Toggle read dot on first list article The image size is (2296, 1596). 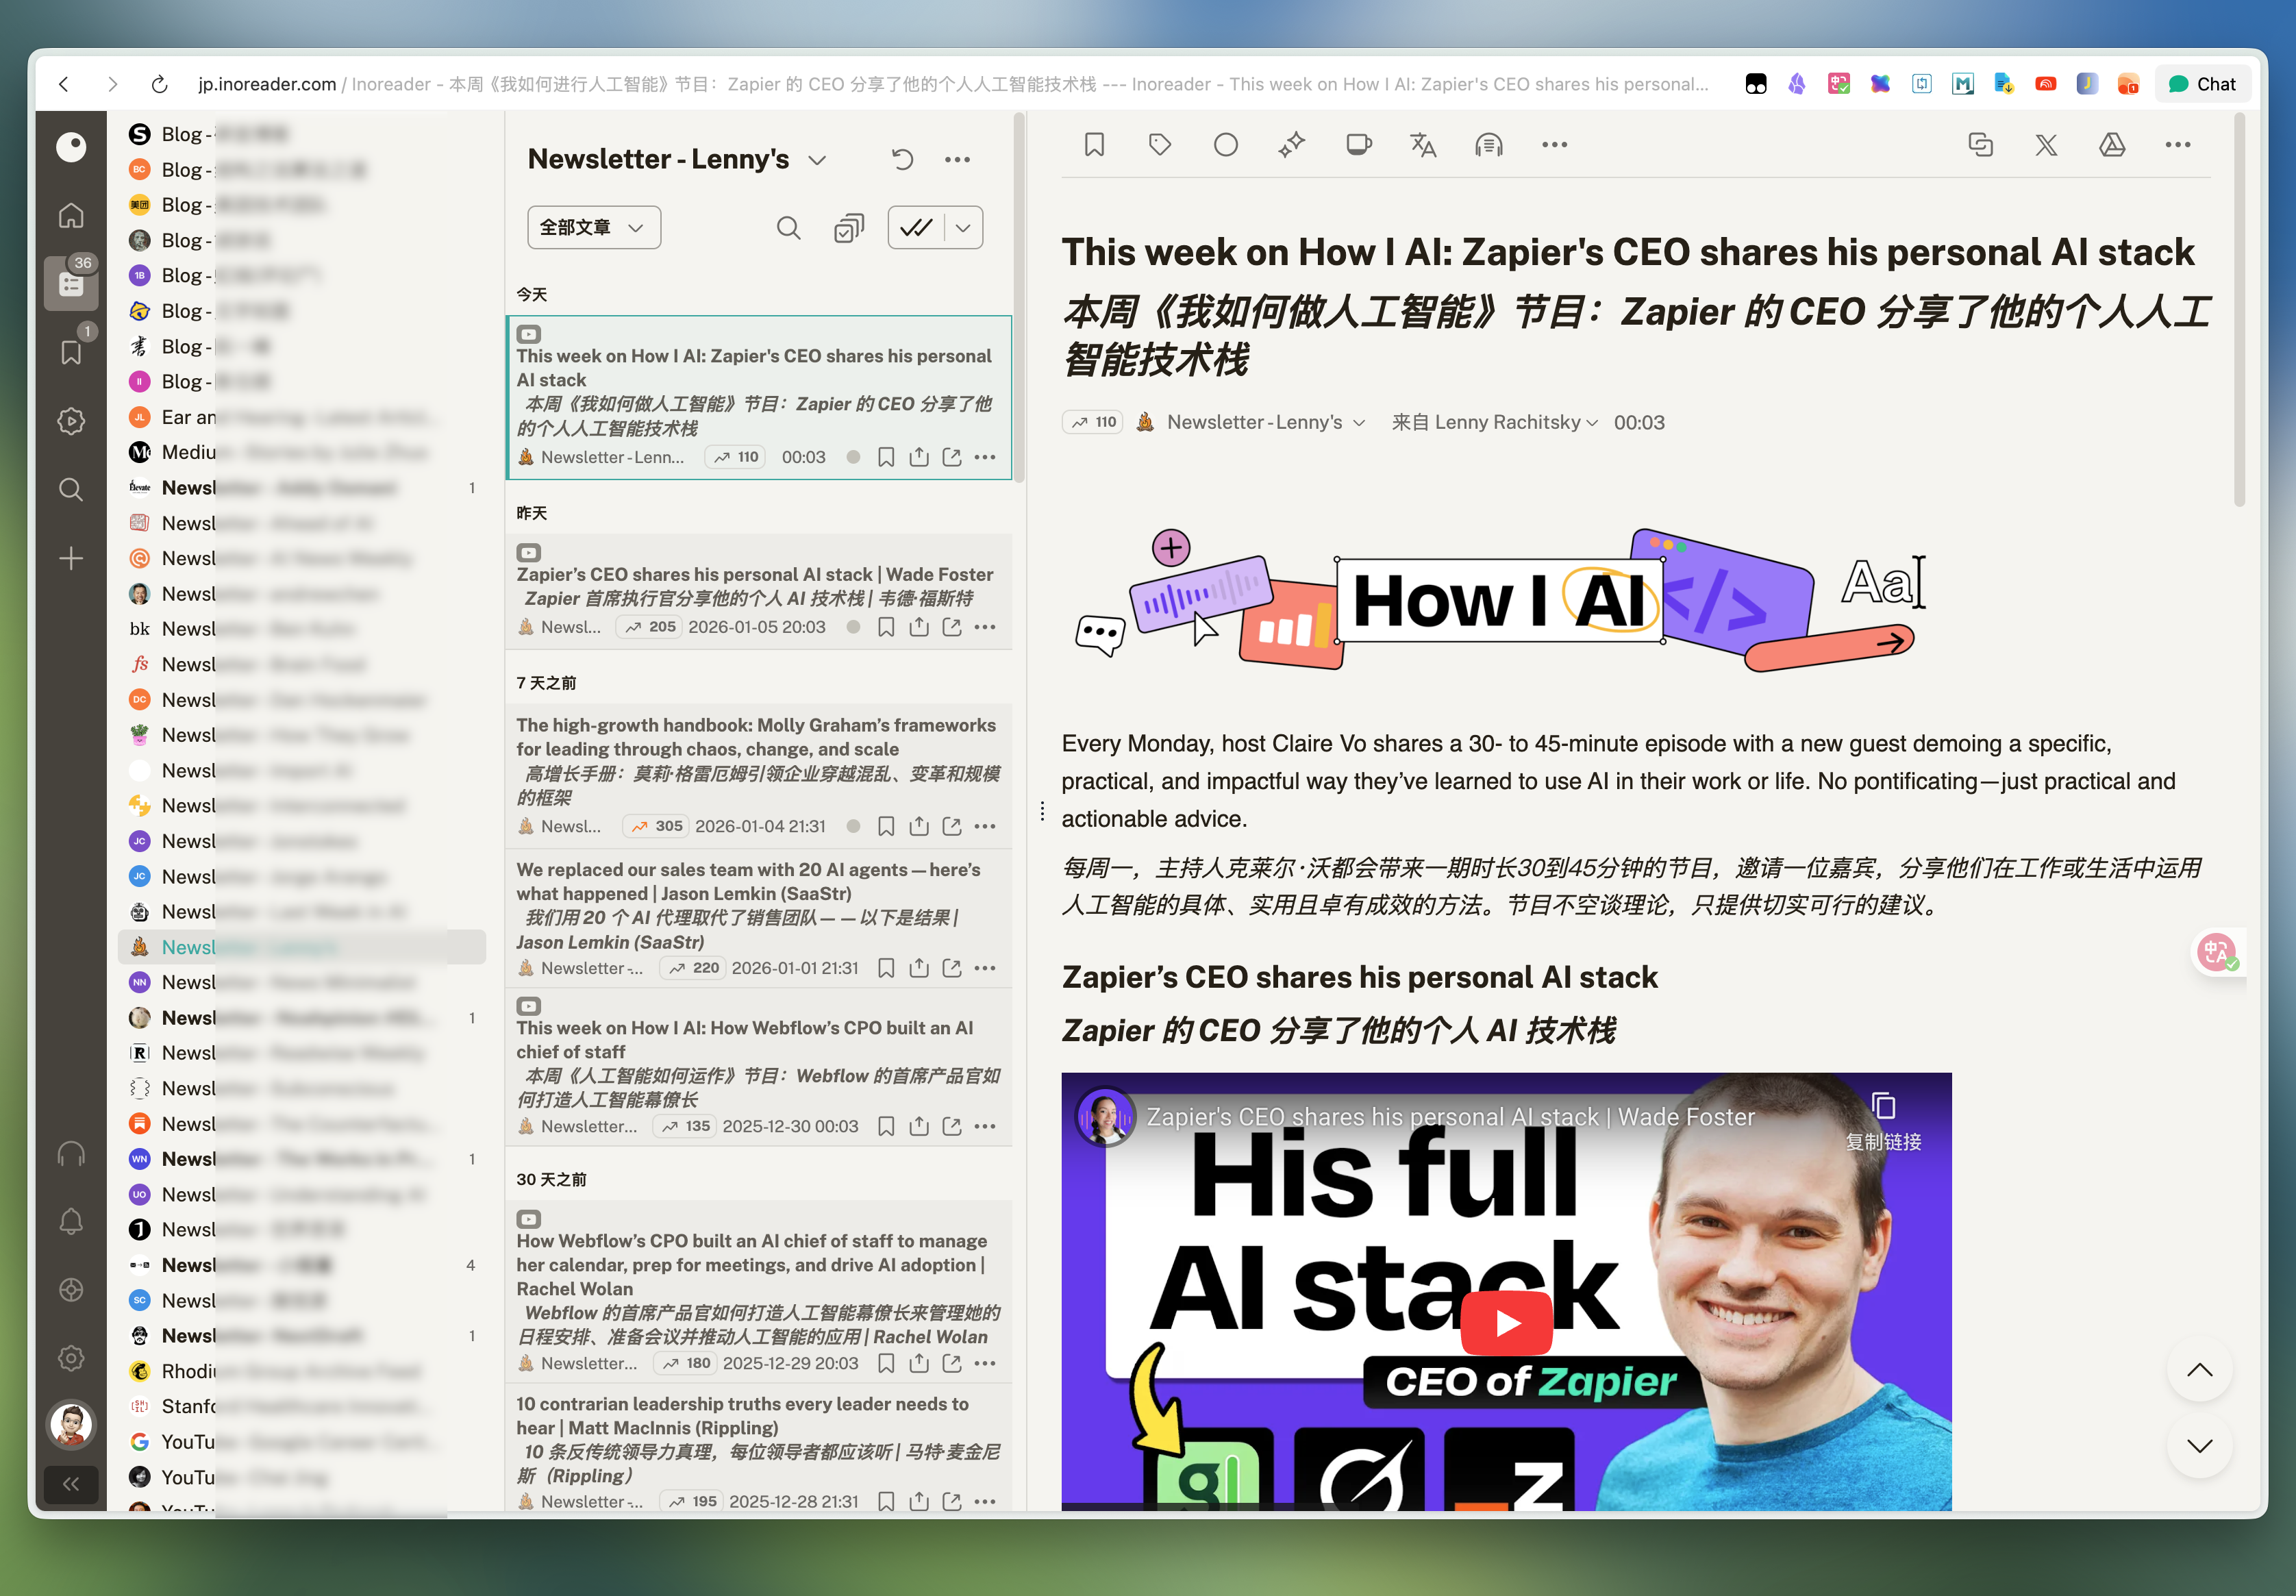pyautogui.click(x=853, y=457)
